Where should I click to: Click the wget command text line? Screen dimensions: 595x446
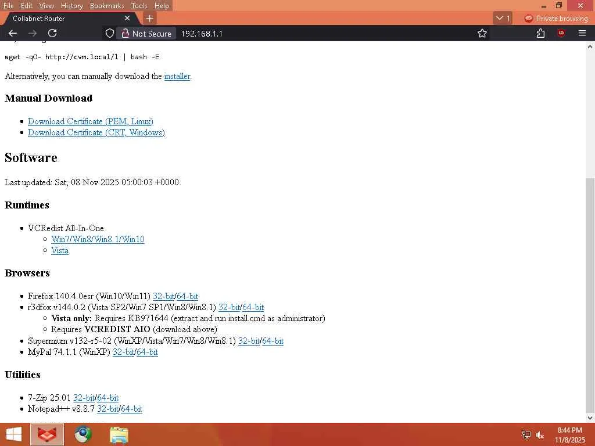[x=82, y=57]
